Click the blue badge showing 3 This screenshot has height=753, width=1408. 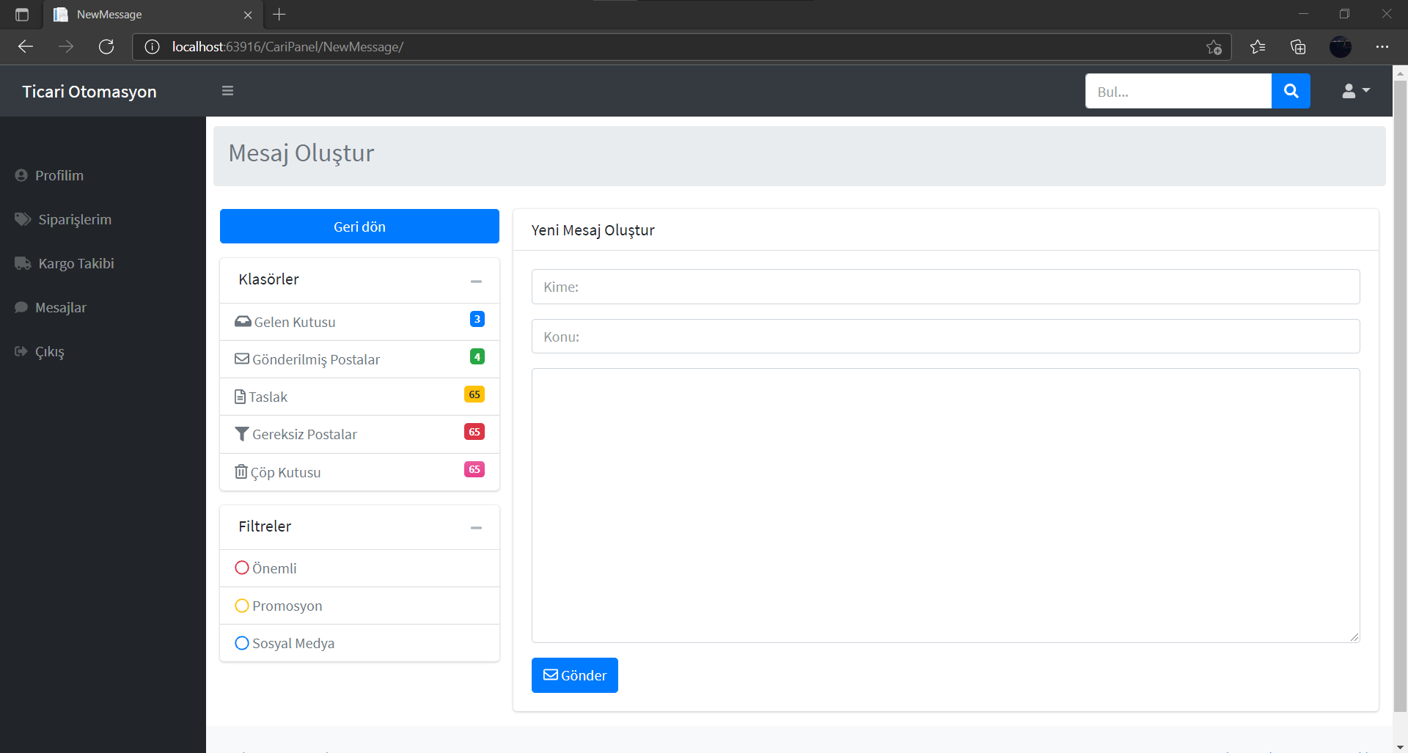[477, 319]
